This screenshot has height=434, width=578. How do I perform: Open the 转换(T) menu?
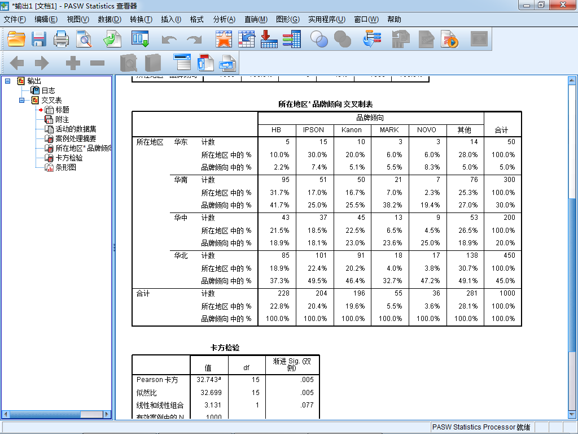point(141,19)
